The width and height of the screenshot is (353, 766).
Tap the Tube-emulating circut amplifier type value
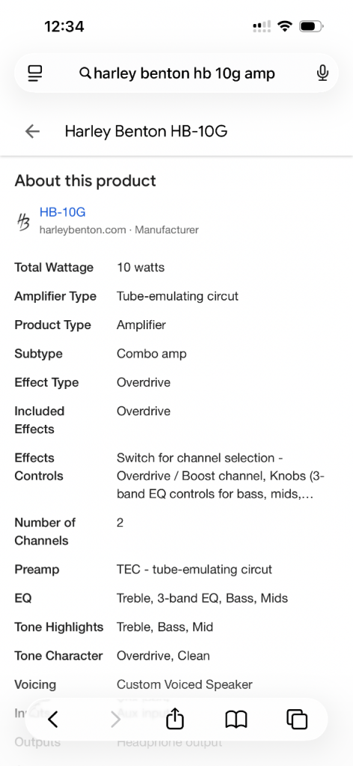tap(177, 296)
